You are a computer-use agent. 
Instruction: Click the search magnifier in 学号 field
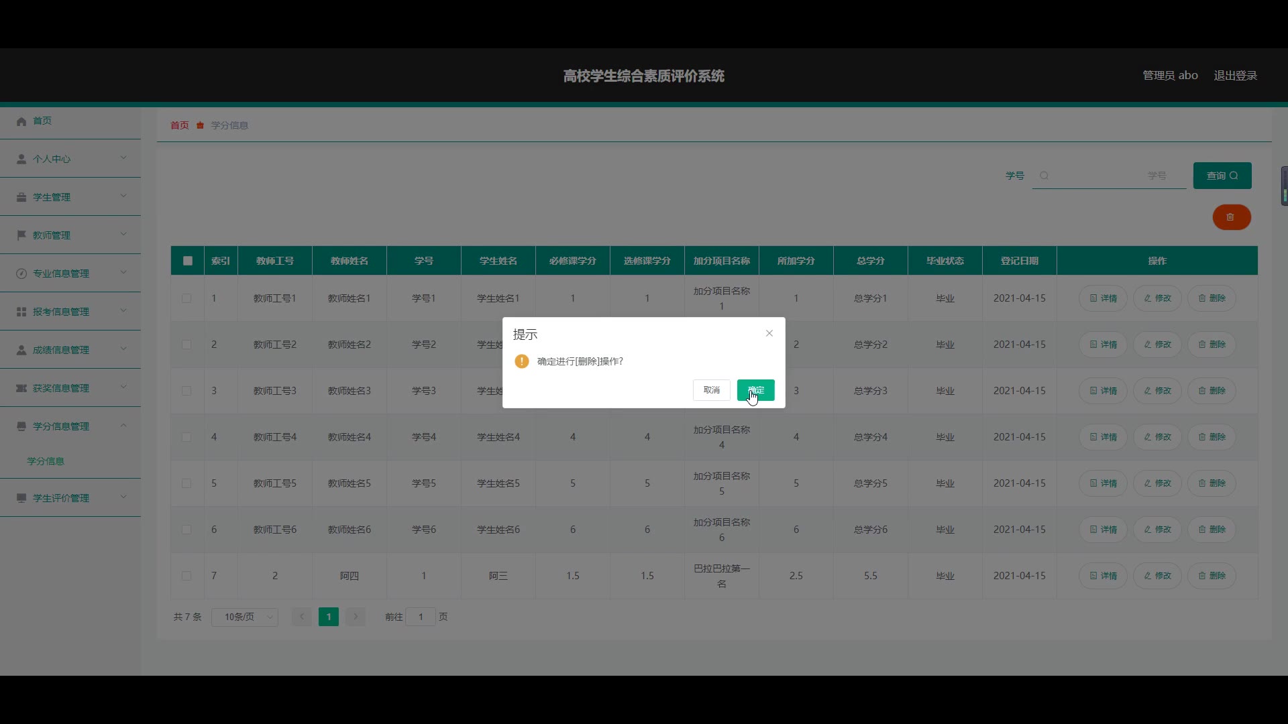1044,176
